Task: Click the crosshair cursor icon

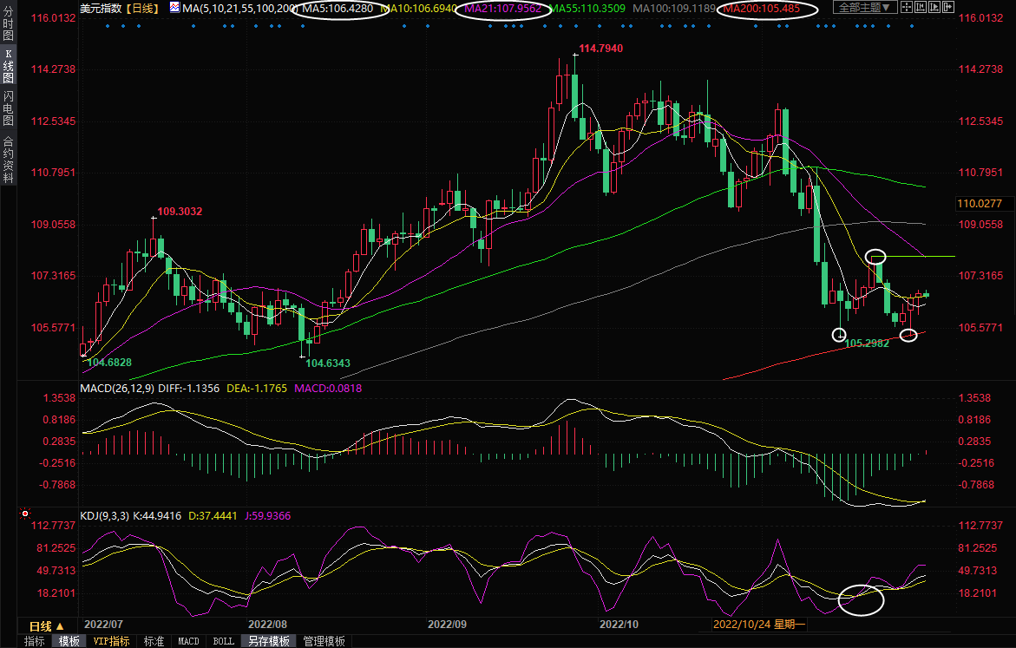Action: [x=906, y=8]
